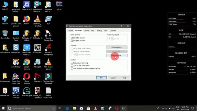
Task: Open File Explorer from taskbar
Action: (74, 108)
